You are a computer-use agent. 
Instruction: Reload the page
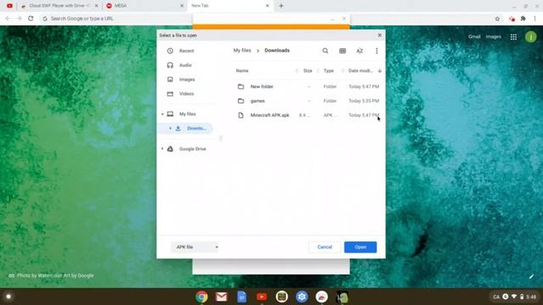[31, 19]
